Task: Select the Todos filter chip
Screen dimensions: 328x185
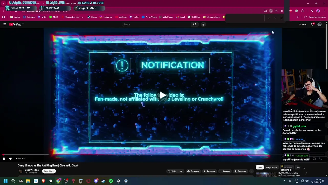Action: pyautogui.click(x=260, y=168)
